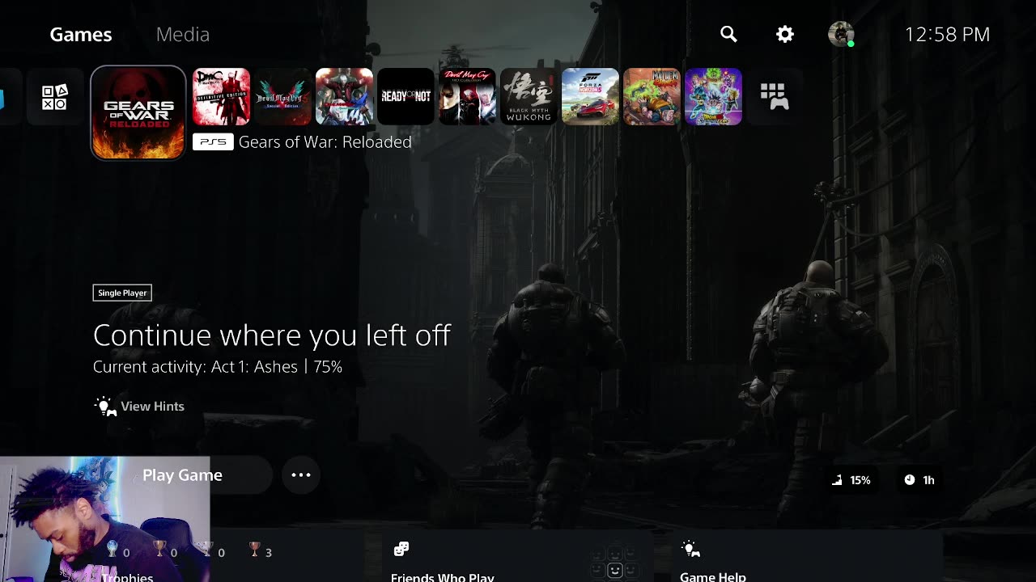Click the PS5 platform badge
The height and width of the screenshot is (582, 1036).
point(213,141)
